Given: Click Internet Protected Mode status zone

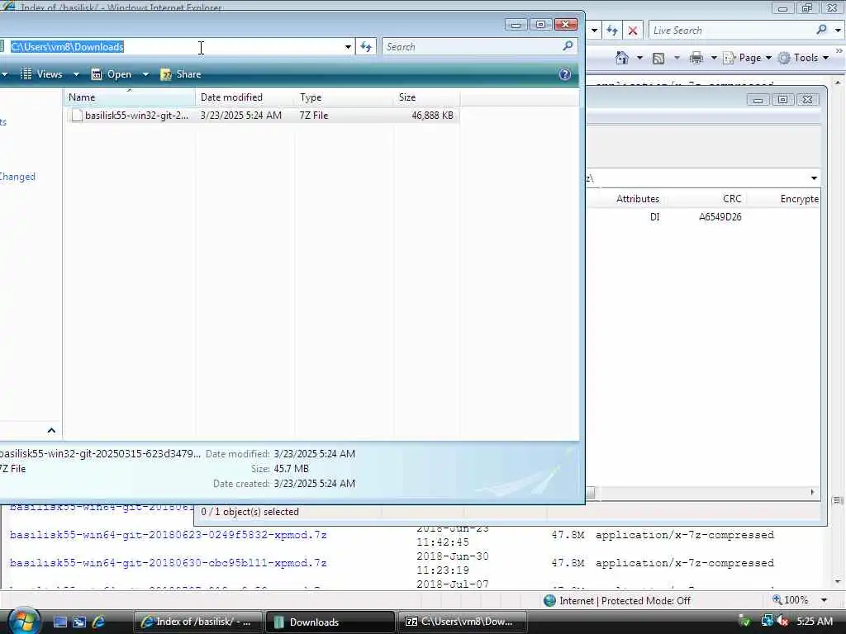Looking at the screenshot, I should tap(617, 601).
